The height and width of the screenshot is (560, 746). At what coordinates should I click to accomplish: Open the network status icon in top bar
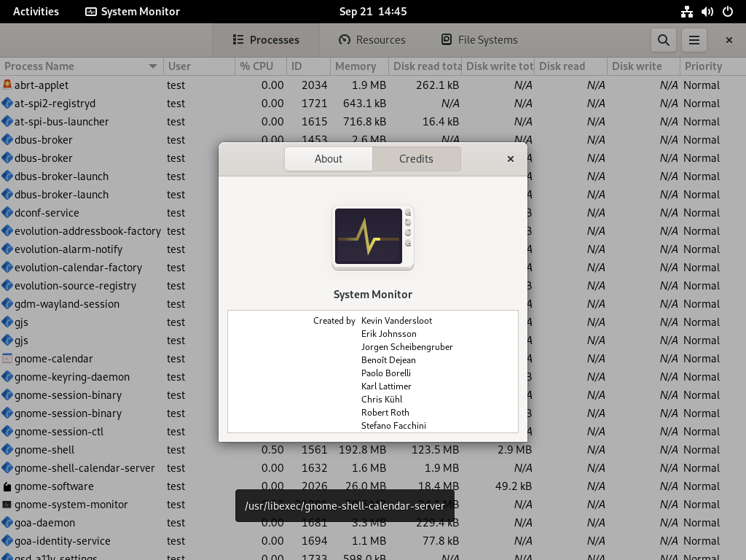coord(686,12)
